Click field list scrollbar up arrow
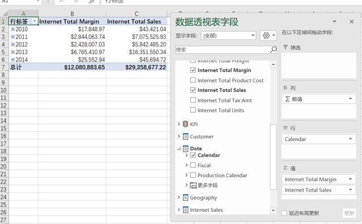The image size is (362, 224). [x=273, y=64]
